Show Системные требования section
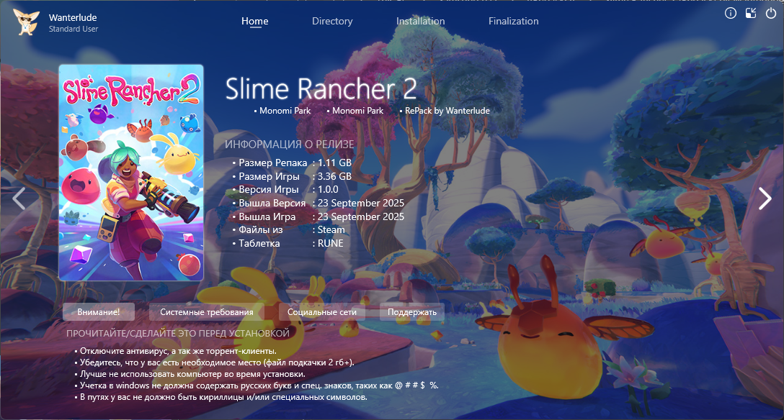The width and height of the screenshot is (784, 420). tap(207, 311)
